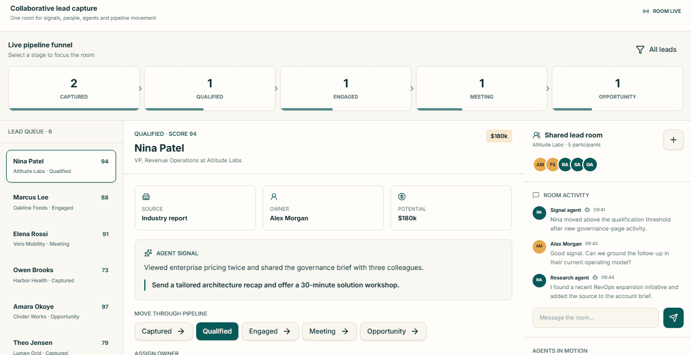Screen dimensions: 691x355
Task: Open Owen Brooks in the lead queue
Action: [x=61, y=275]
